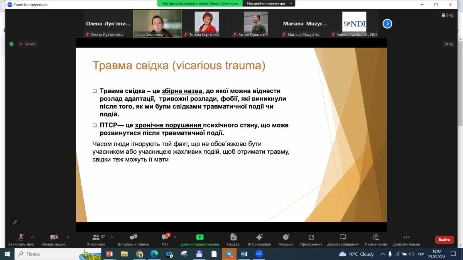Screen dimensions: 463x260
Task: Click the Windows taskbar Поиск search box
Action: (58, 254)
